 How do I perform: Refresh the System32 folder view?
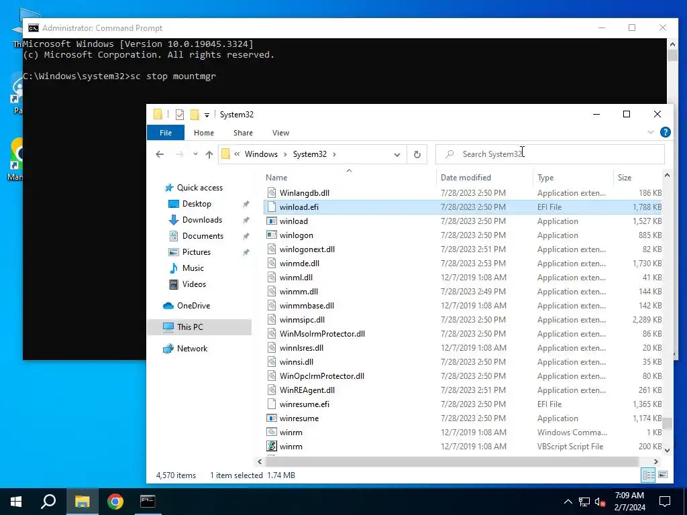417,154
